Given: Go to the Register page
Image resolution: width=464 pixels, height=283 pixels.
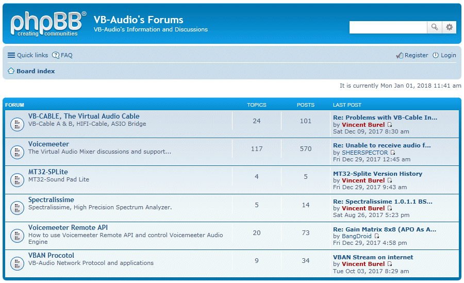Looking at the screenshot, I should point(416,55).
